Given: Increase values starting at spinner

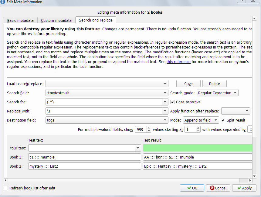Looking at the screenshot, I should coord(198,128).
